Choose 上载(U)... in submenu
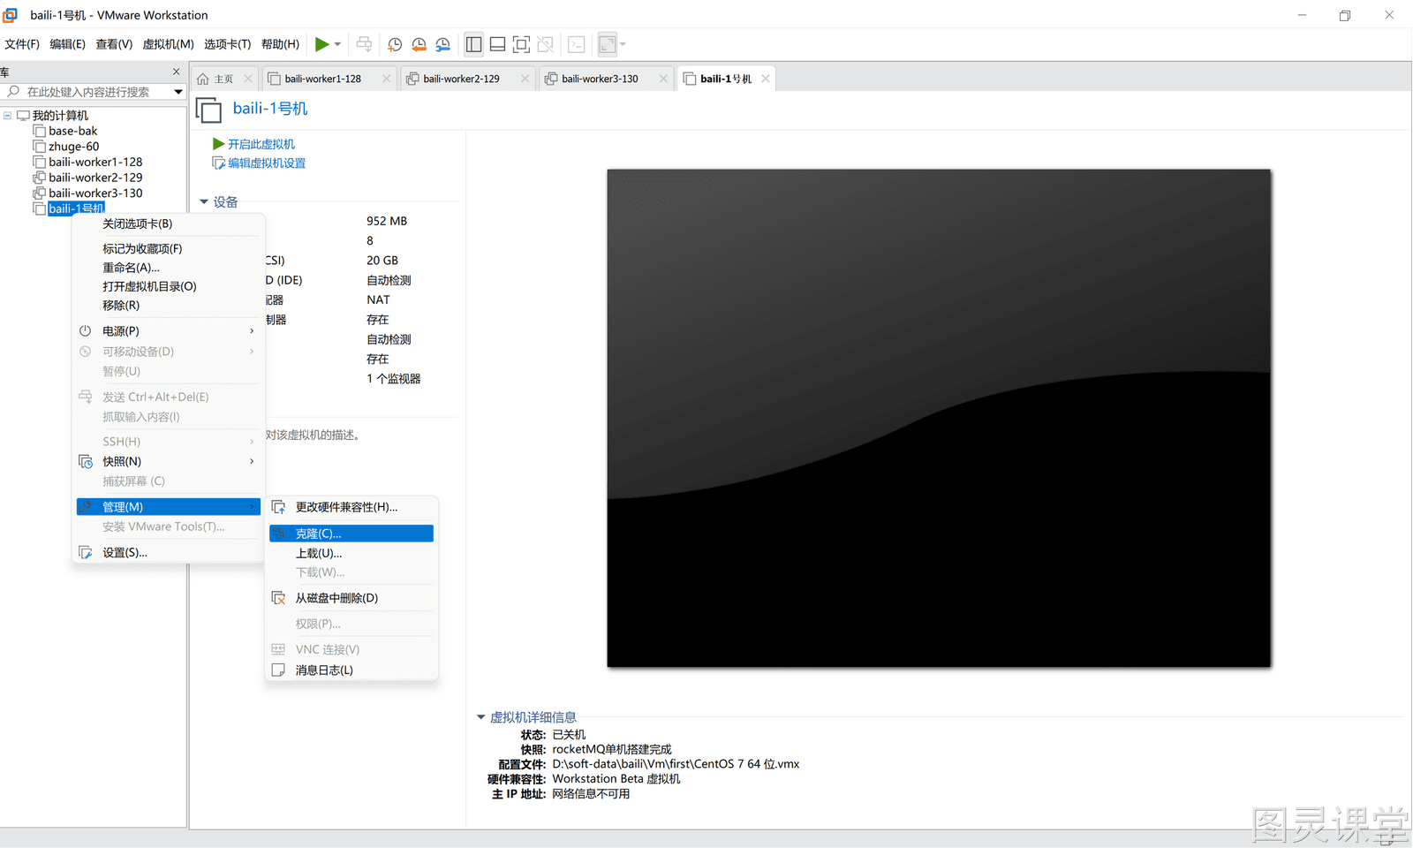The width and height of the screenshot is (1413, 848). (x=351, y=554)
